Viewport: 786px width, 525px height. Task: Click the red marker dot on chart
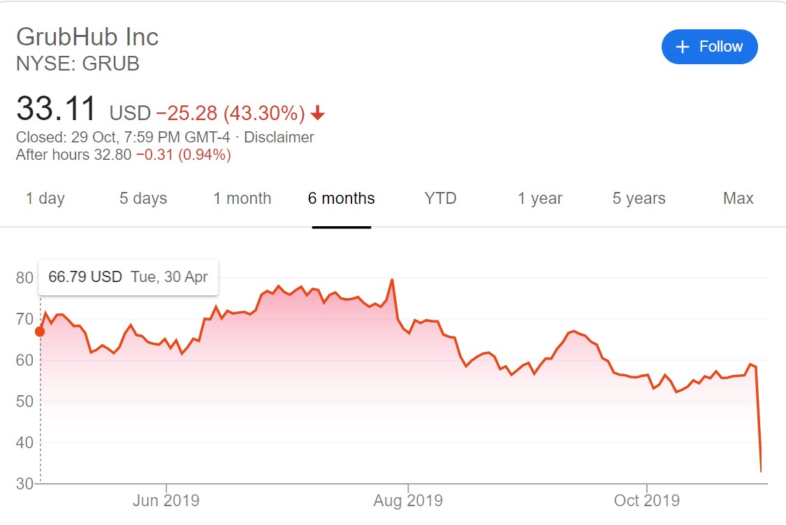[x=40, y=331]
